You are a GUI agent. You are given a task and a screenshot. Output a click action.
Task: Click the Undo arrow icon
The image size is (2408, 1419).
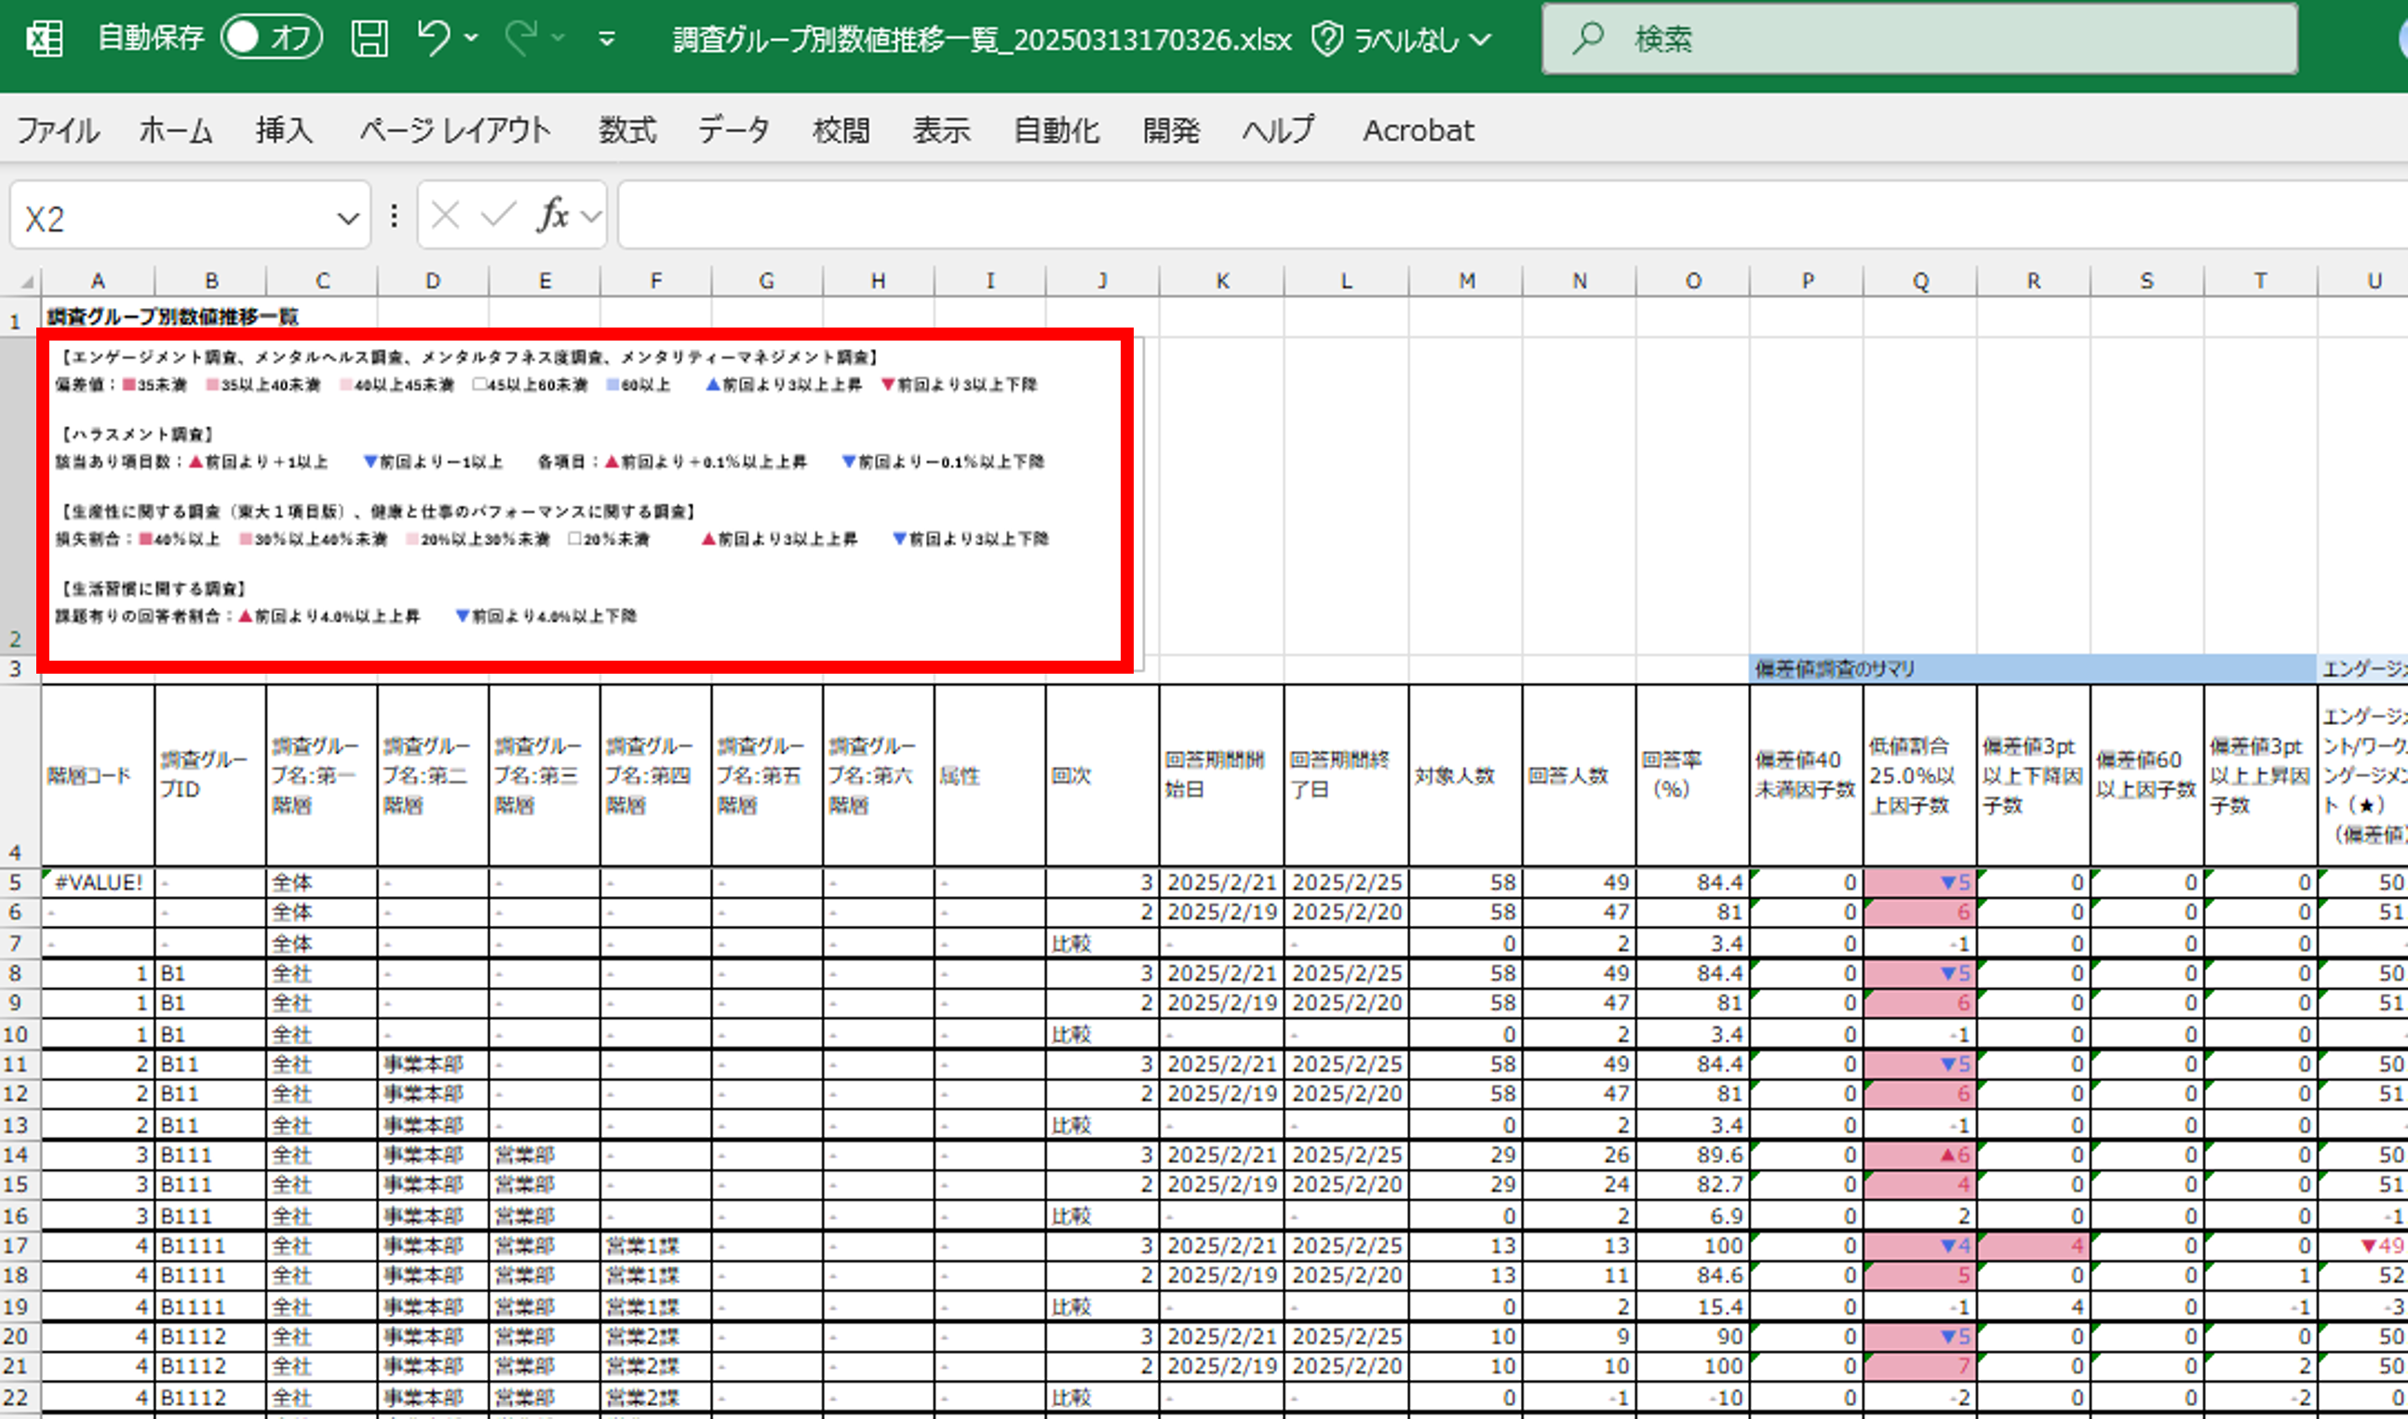(x=433, y=38)
